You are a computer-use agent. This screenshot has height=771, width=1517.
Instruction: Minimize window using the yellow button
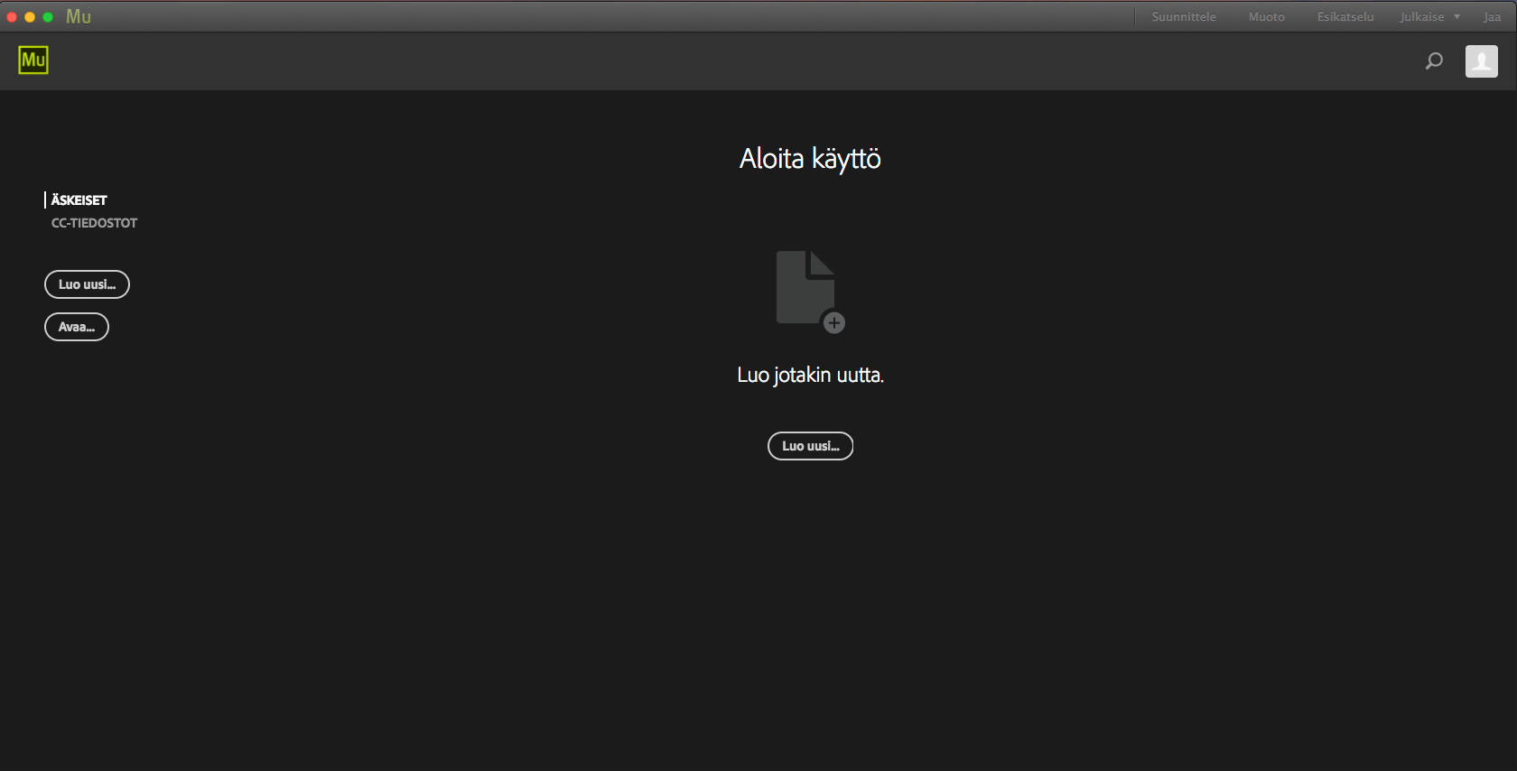[30, 17]
